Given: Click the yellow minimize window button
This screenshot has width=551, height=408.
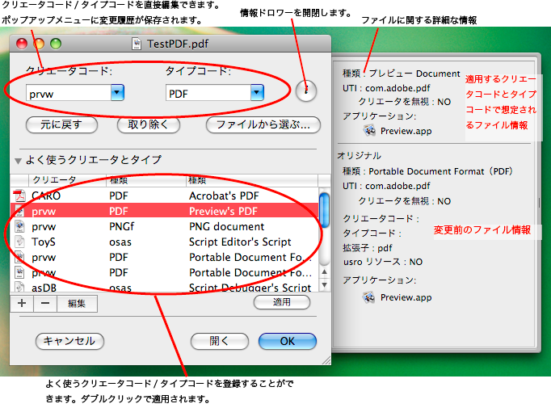Looking at the screenshot, I should (39, 44).
